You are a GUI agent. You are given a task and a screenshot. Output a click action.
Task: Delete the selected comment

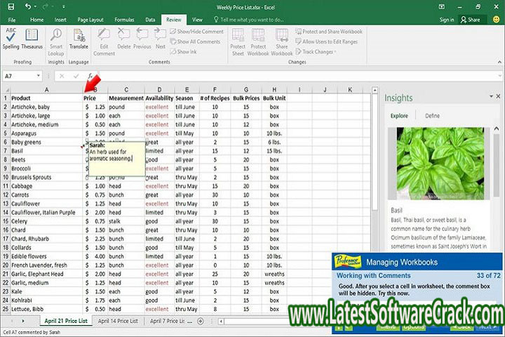(123, 39)
